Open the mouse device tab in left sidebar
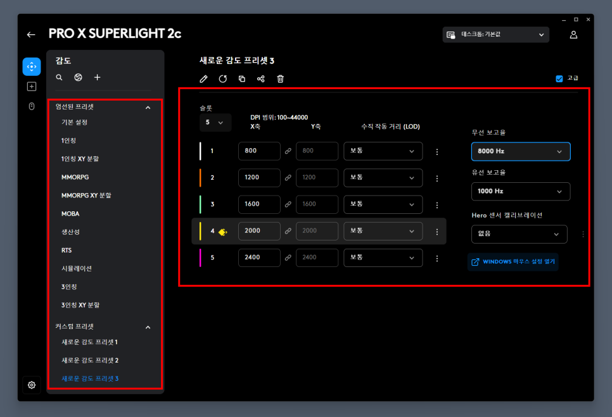 click(32, 106)
